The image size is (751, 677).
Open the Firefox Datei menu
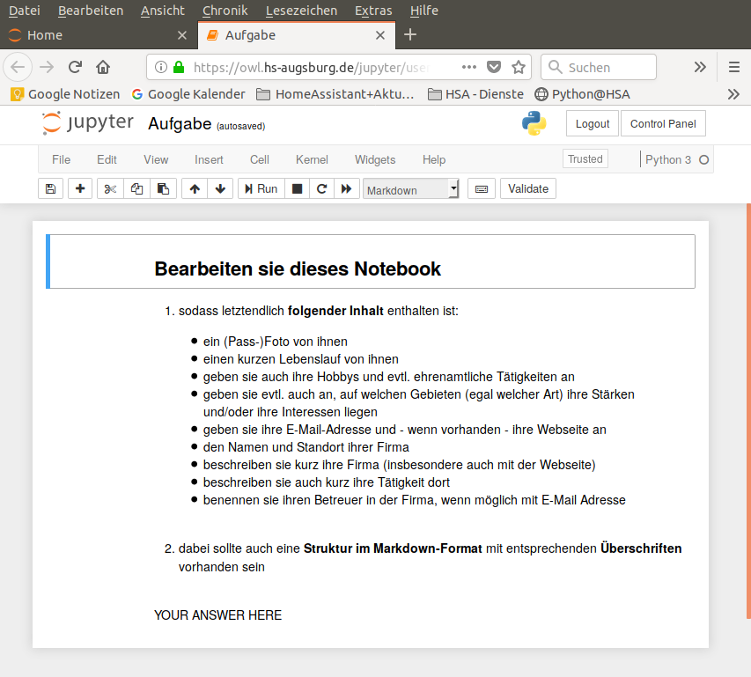25,11
